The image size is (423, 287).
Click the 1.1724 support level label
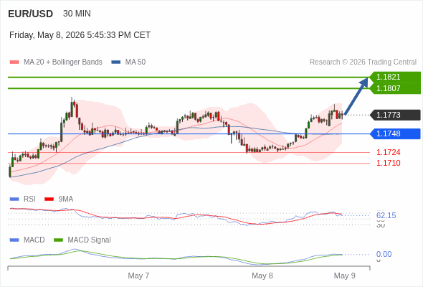[x=388, y=152]
